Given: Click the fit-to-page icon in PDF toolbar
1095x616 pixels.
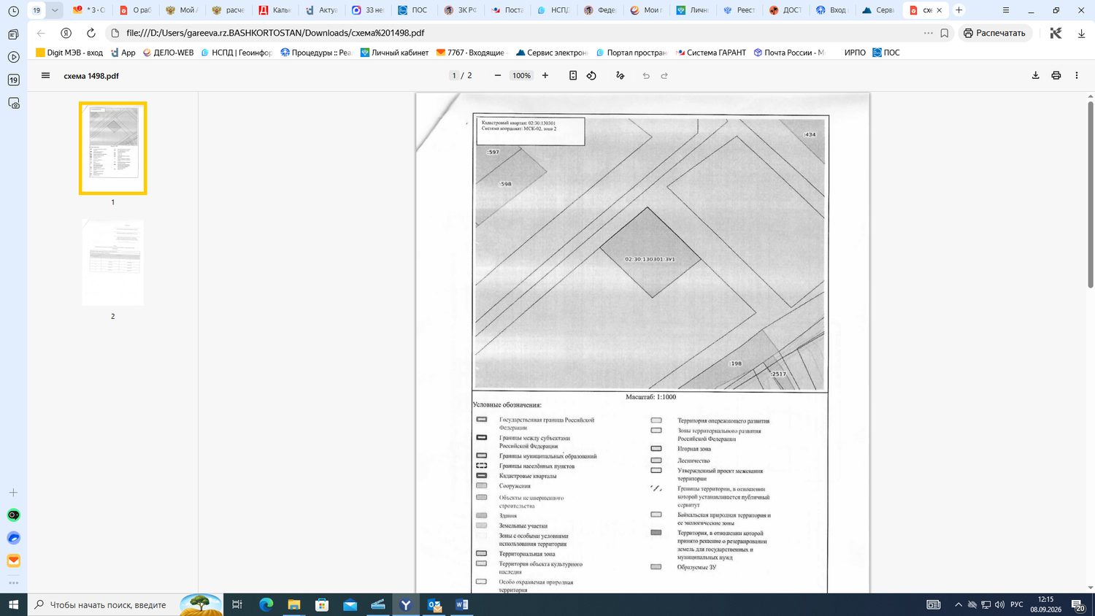Looking at the screenshot, I should click(573, 75).
